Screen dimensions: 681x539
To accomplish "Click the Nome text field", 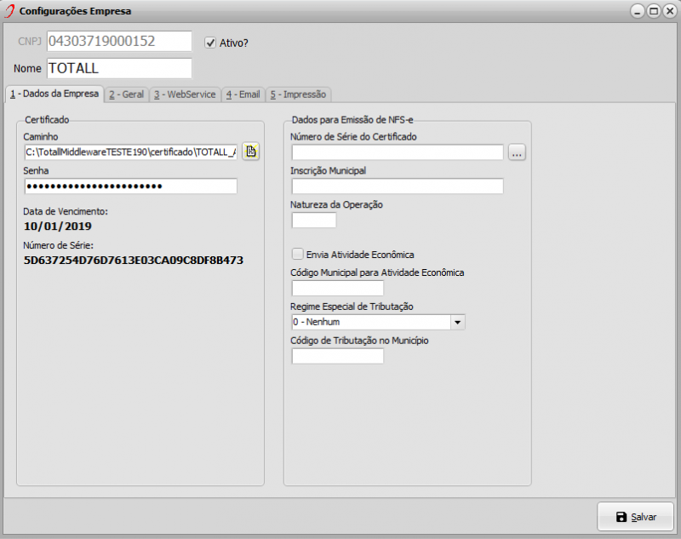I will 119,68.
